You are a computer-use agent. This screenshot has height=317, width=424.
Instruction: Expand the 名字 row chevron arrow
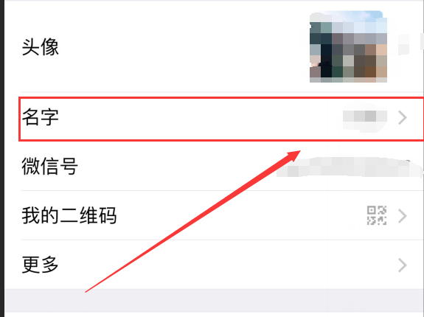pyautogui.click(x=403, y=117)
